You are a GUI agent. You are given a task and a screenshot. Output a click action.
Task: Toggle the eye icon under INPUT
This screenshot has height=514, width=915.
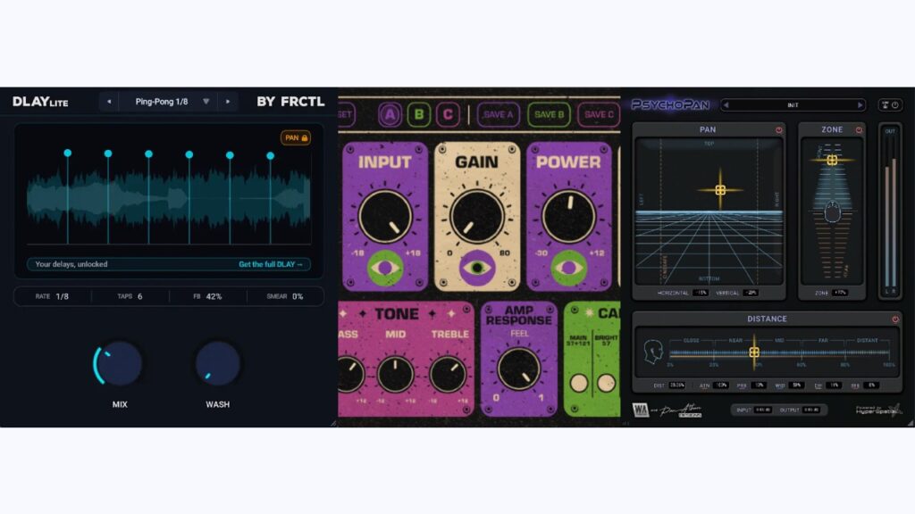coord(385,268)
